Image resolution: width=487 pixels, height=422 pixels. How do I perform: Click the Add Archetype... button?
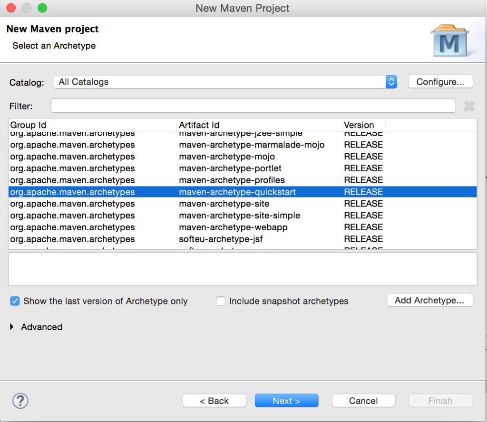pos(429,300)
